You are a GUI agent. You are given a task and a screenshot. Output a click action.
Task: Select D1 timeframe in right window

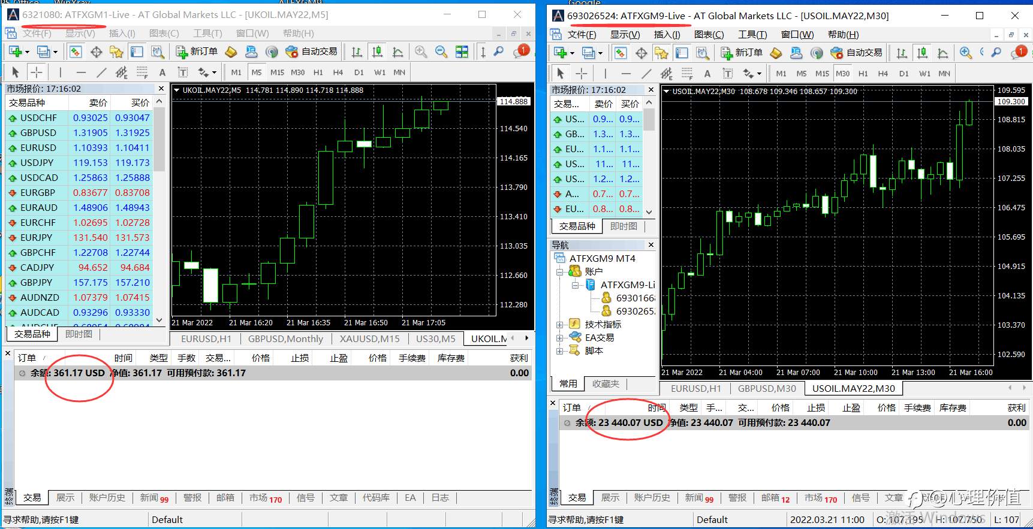904,74
